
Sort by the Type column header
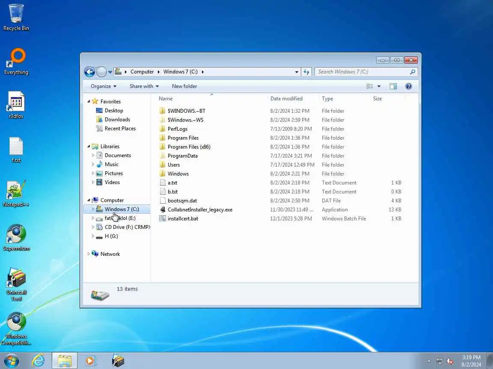(x=327, y=99)
